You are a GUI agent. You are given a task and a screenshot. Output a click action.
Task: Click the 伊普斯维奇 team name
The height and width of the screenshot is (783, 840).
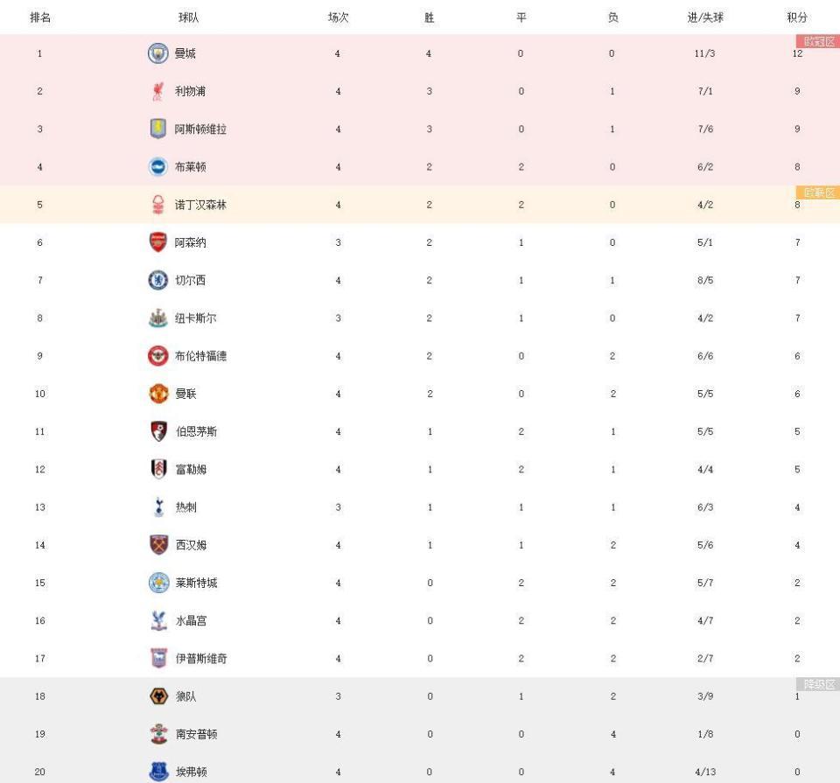click(x=201, y=659)
